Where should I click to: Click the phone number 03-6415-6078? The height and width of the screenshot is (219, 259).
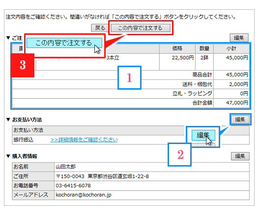click(x=73, y=186)
